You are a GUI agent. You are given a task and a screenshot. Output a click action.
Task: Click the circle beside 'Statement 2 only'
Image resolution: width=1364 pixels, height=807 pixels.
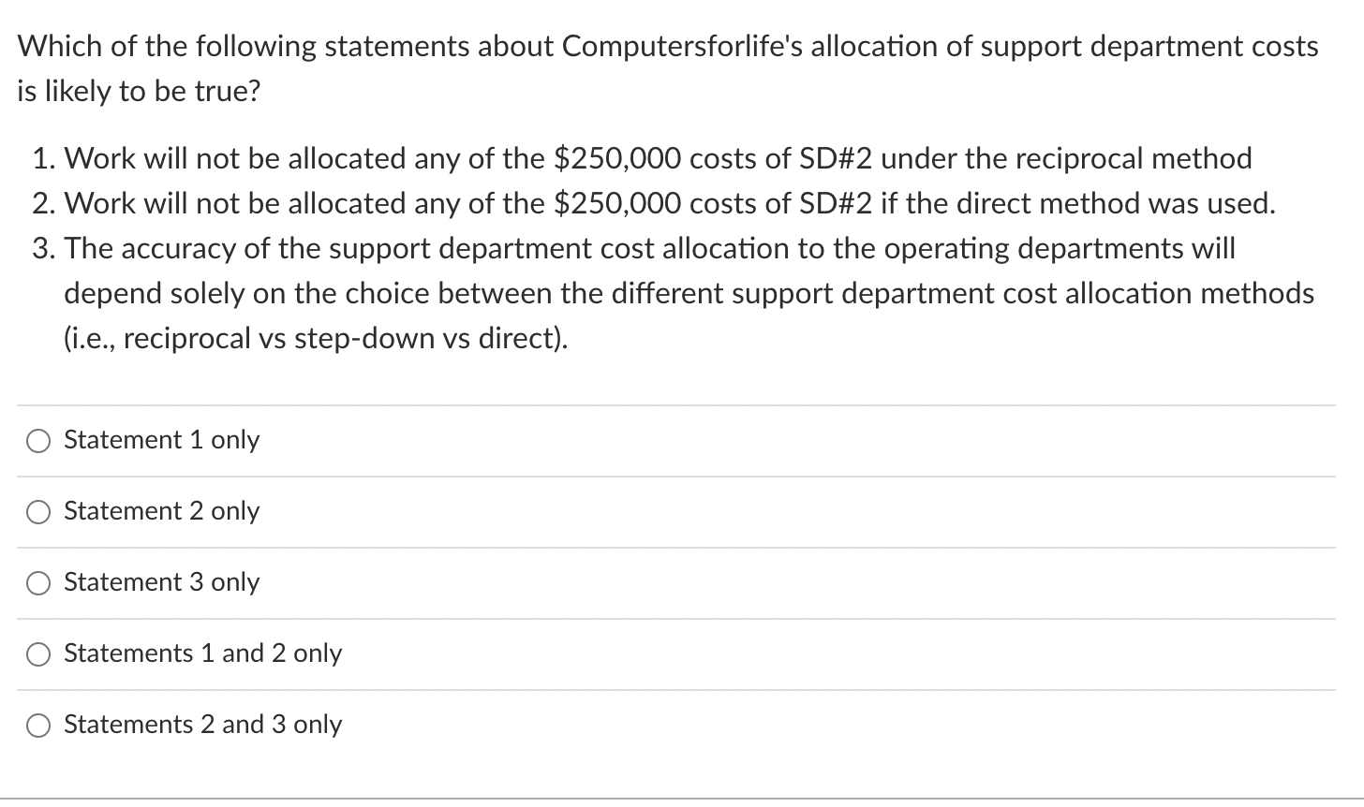[38, 511]
